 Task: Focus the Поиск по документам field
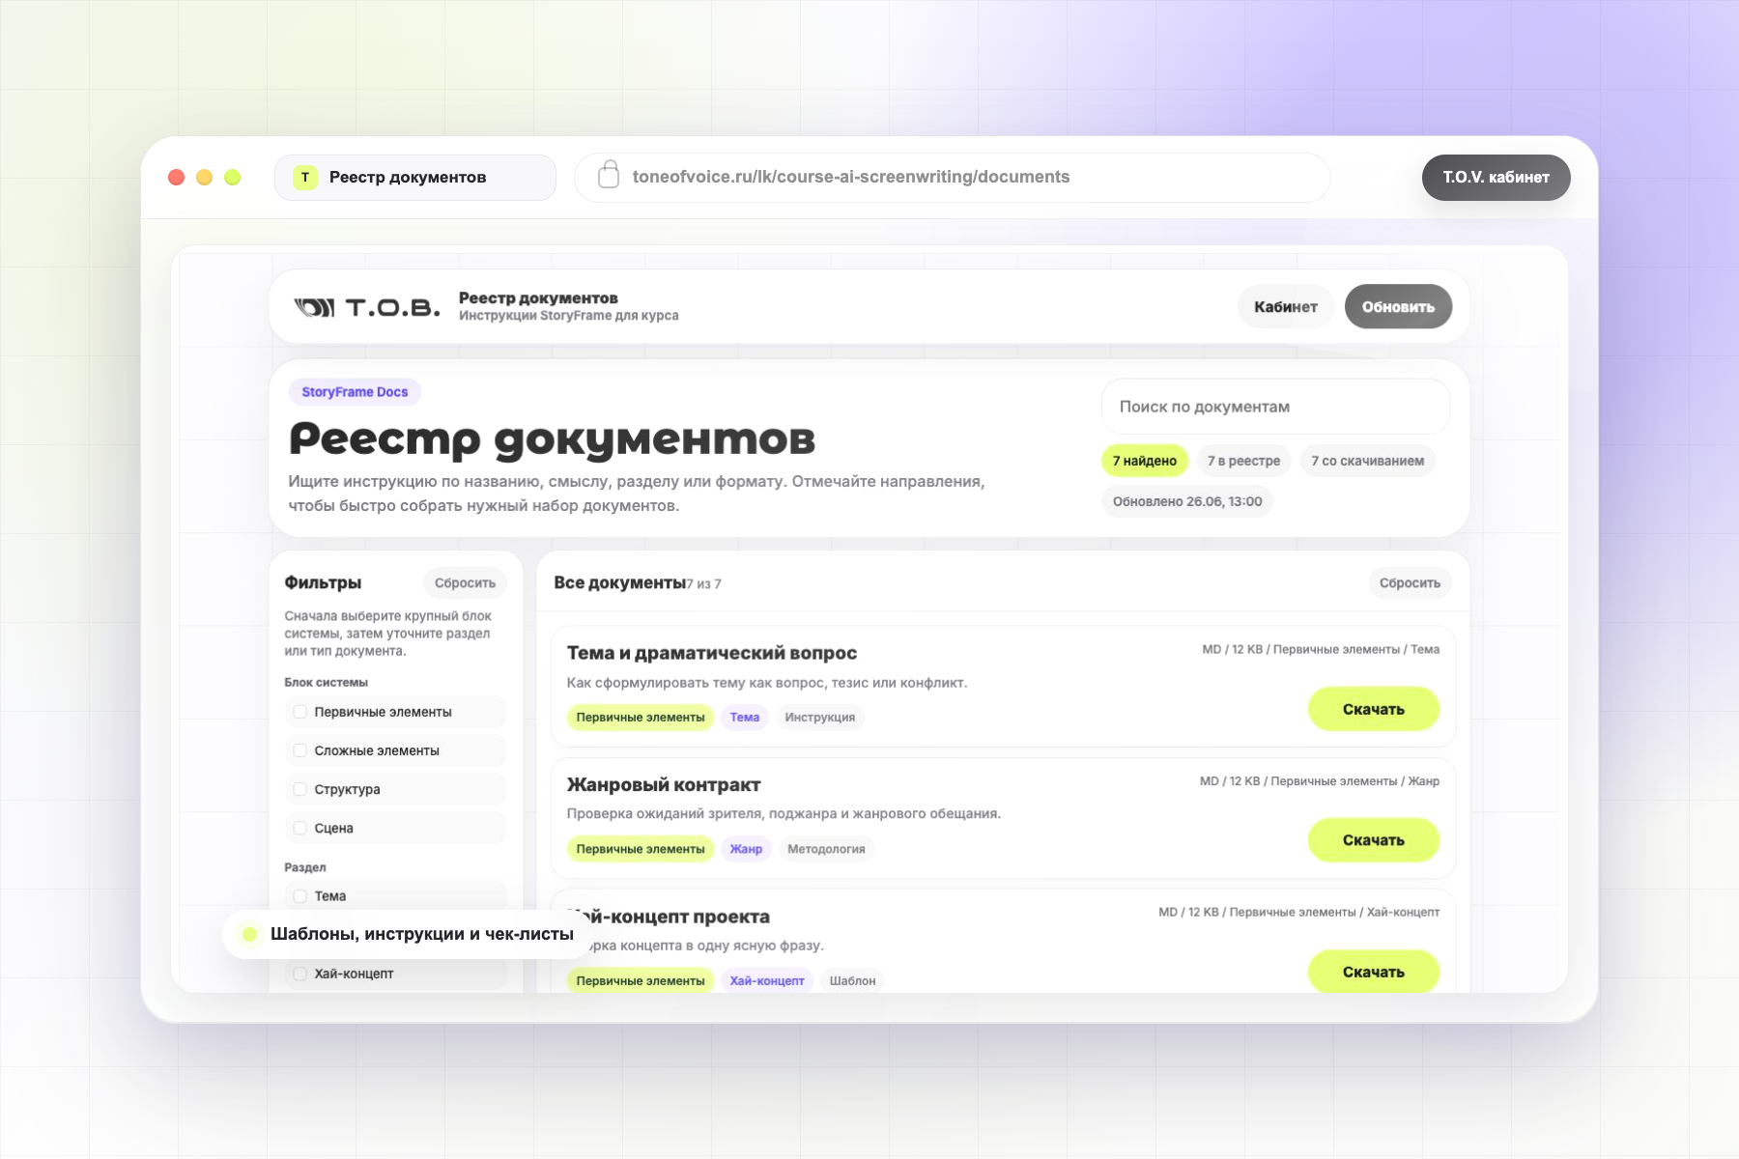[x=1275, y=407]
